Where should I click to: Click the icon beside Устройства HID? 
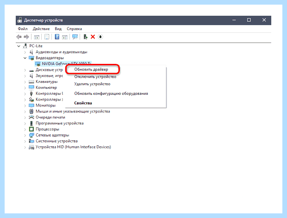(31, 147)
